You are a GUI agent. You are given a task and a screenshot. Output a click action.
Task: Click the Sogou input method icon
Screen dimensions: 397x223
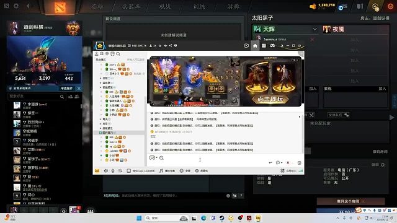[359, 210]
